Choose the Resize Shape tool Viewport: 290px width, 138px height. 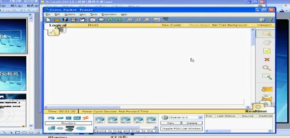click(x=267, y=77)
